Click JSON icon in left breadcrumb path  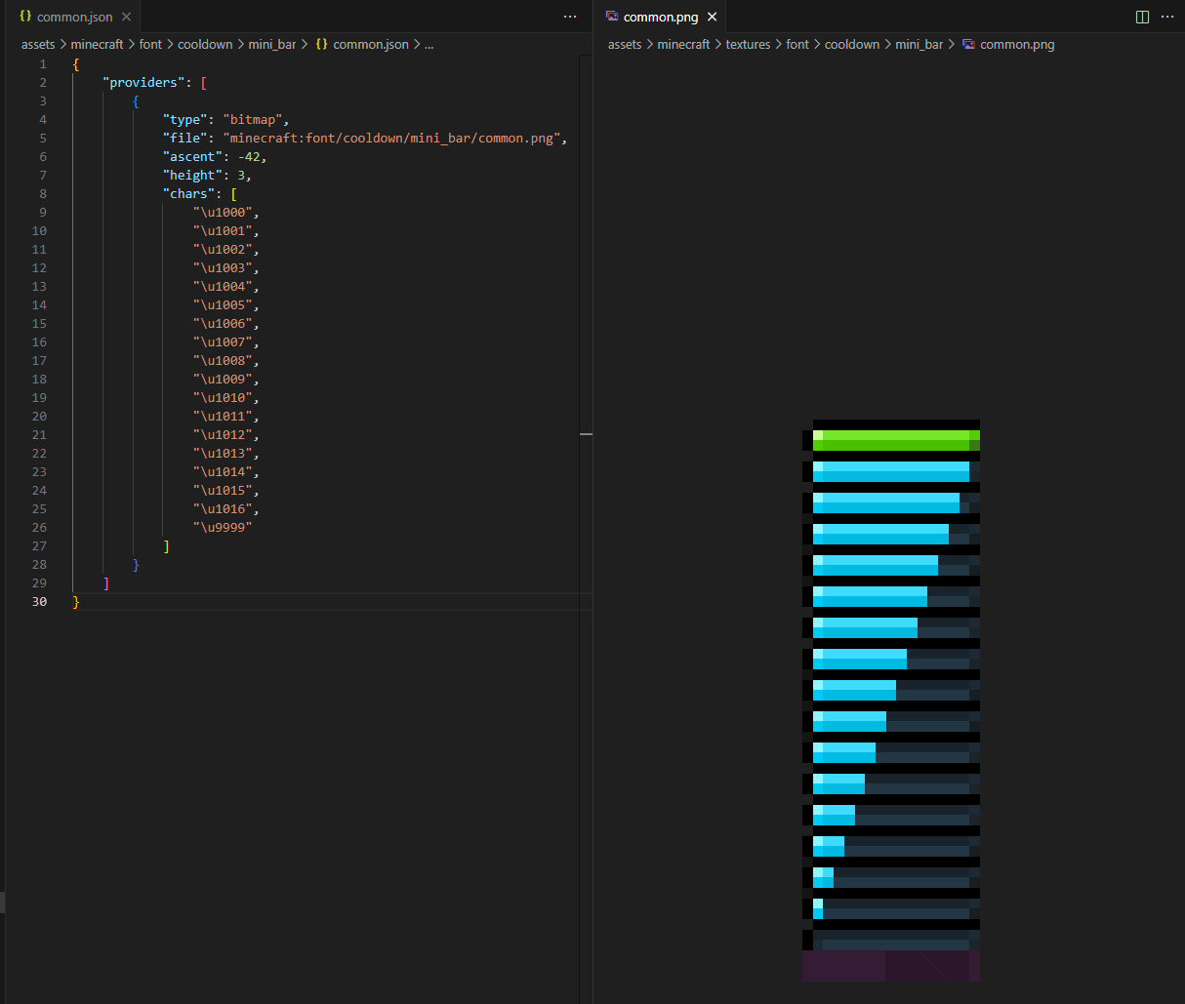click(321, 44)
